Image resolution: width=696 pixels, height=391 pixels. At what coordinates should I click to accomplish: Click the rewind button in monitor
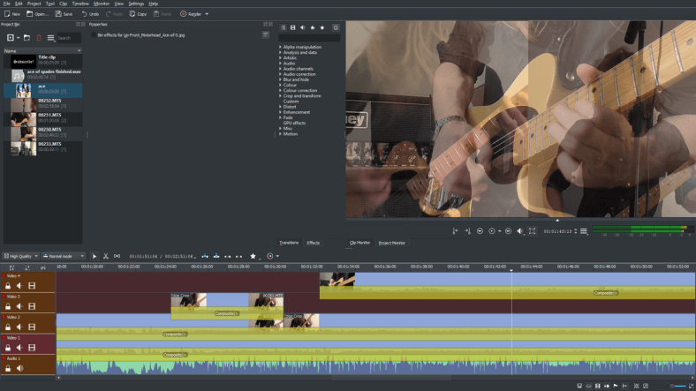point(480,231)
